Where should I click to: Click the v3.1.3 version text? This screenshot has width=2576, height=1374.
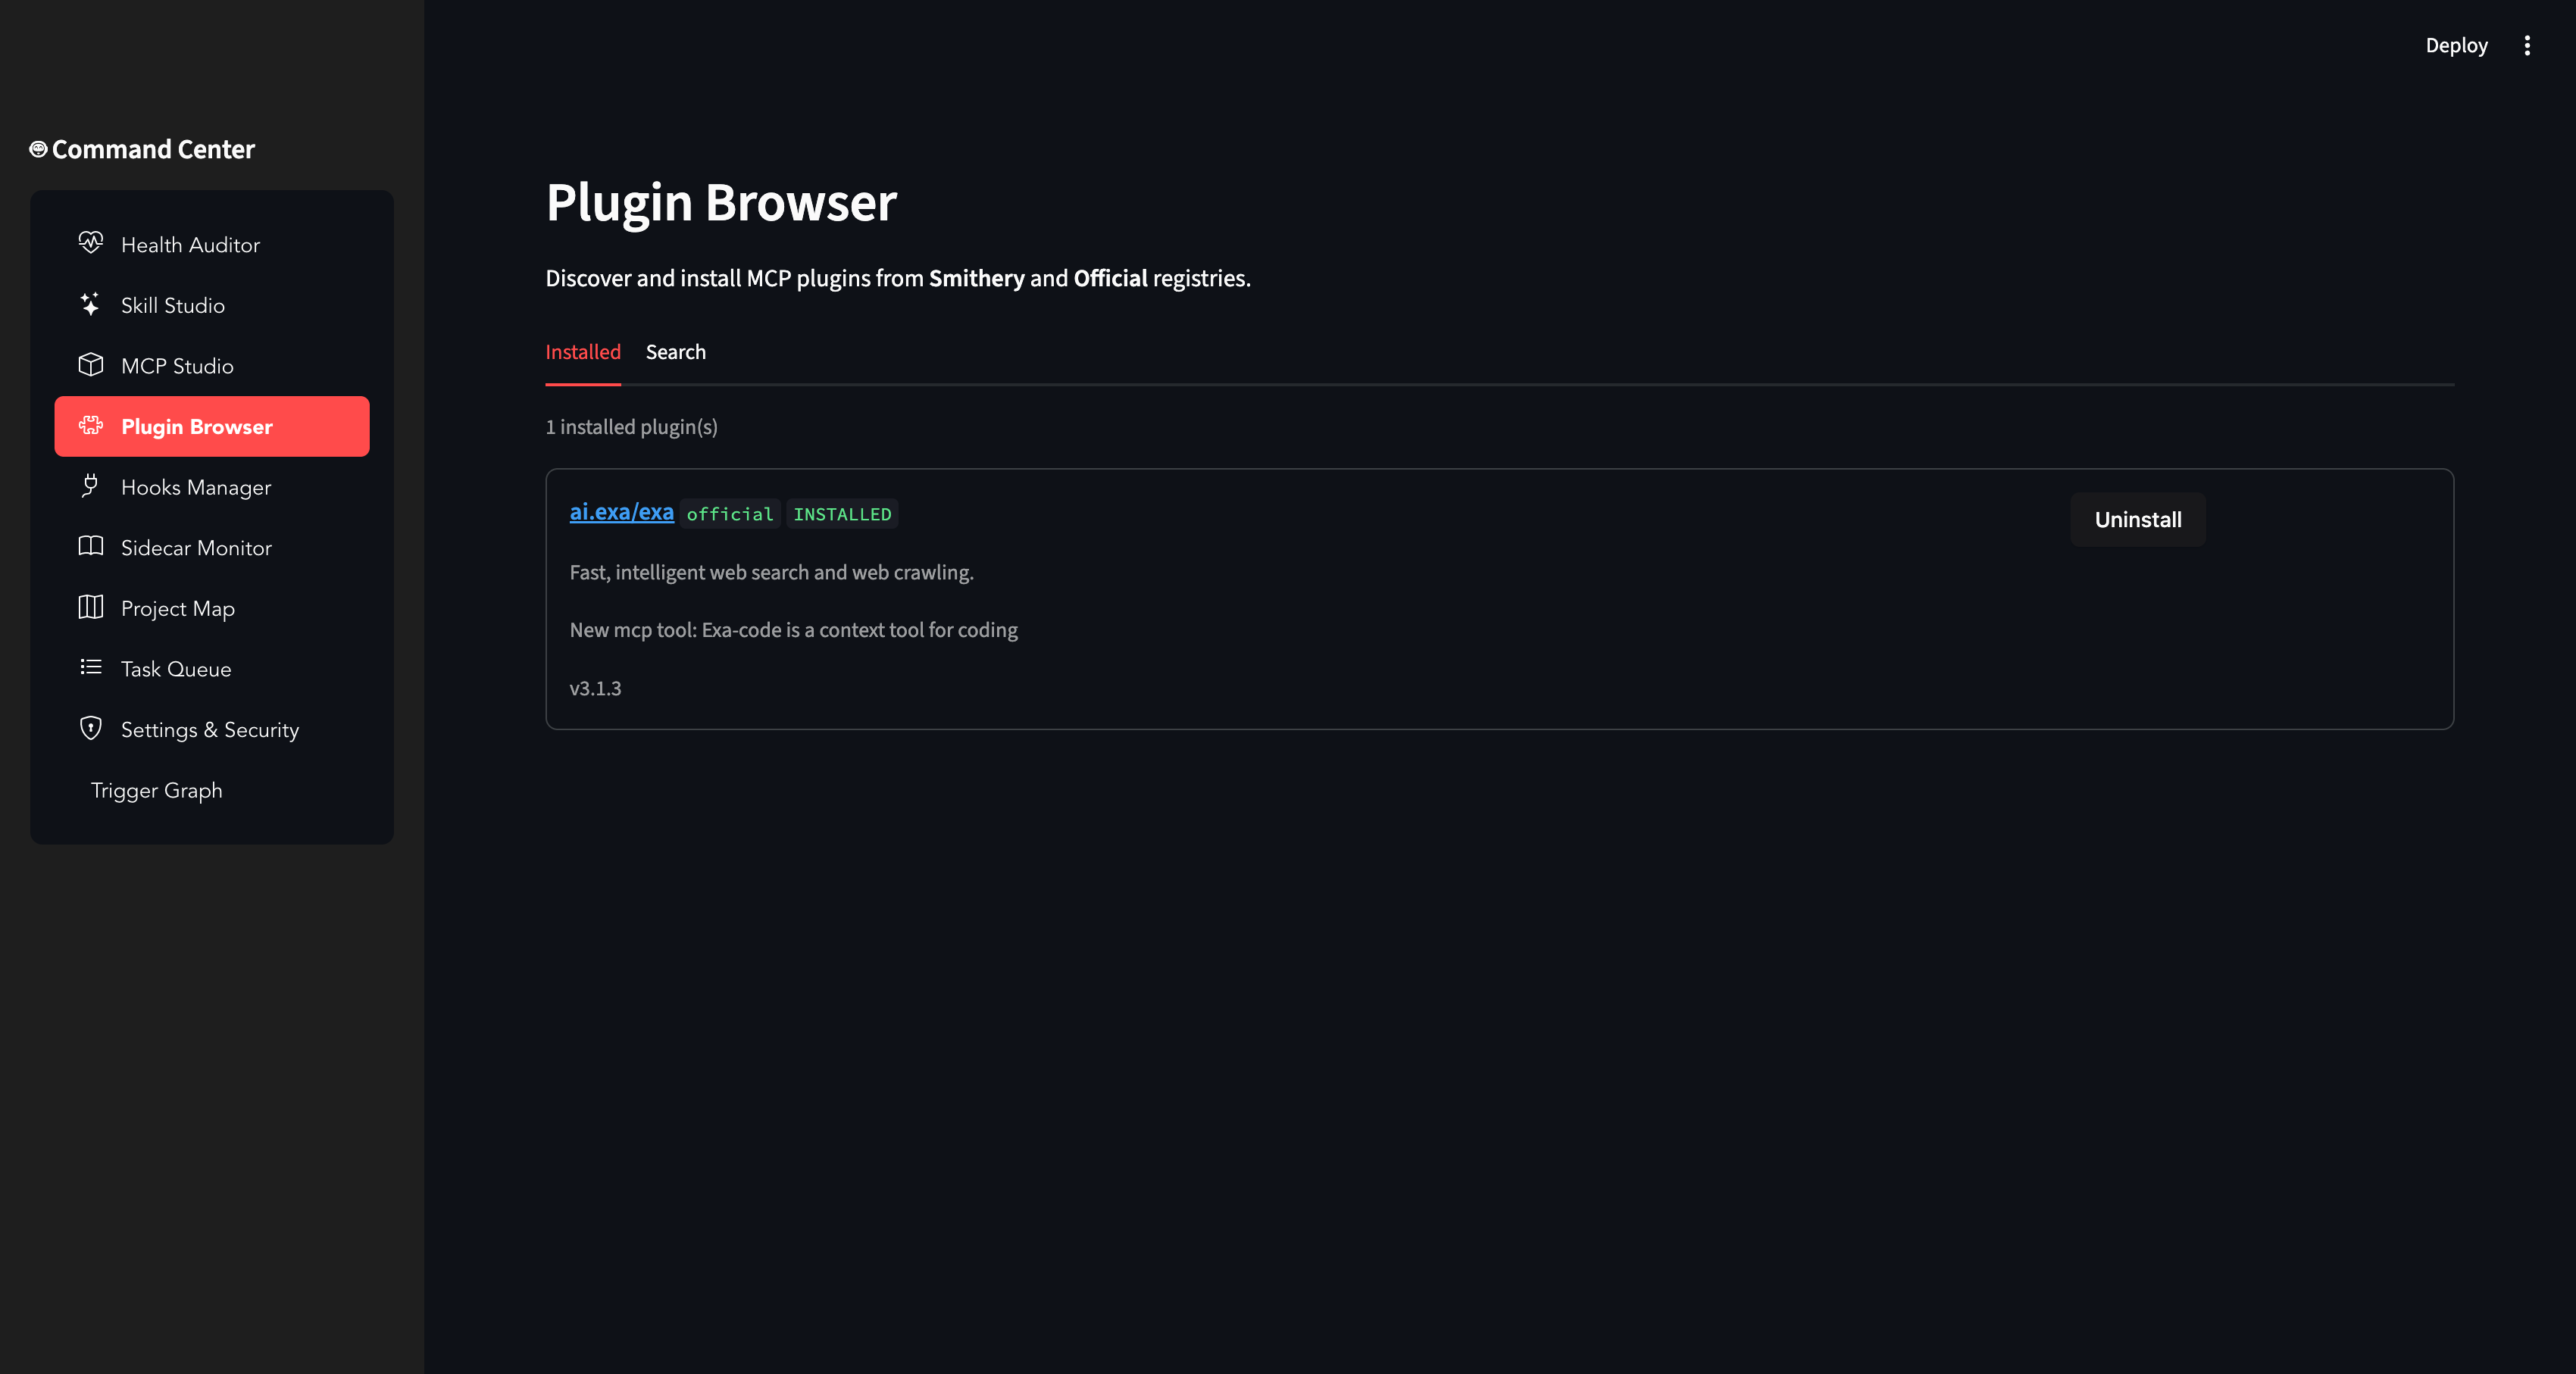pos(595,688)
